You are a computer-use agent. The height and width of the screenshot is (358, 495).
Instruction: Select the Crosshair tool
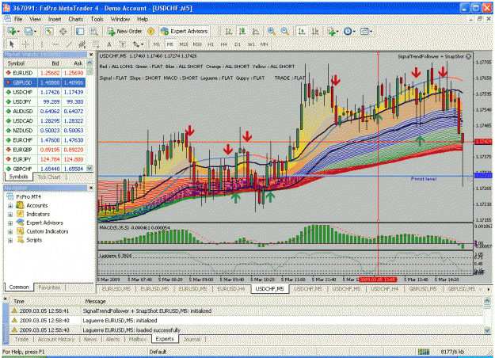click(26, 44)
